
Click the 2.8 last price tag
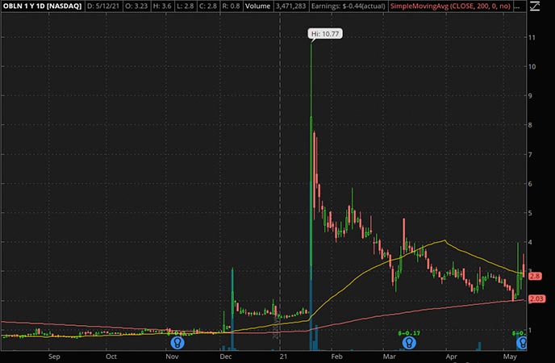coord(535,276)
